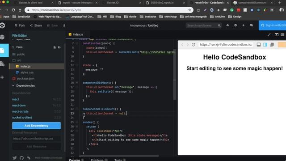Fold the state block at line 12
The width and height of the screenshot is (286, 161).
coord(77,65)
